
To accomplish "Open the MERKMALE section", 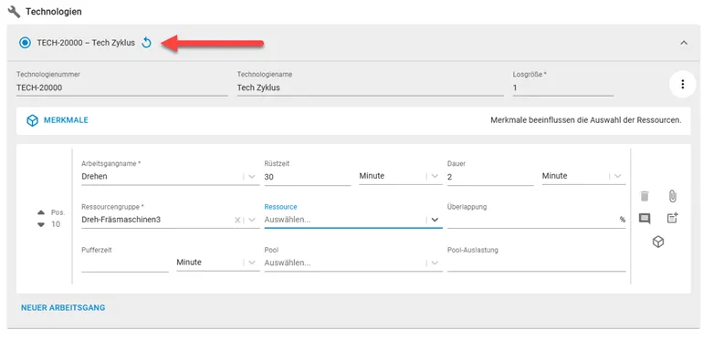I will (x=66, y=120).
